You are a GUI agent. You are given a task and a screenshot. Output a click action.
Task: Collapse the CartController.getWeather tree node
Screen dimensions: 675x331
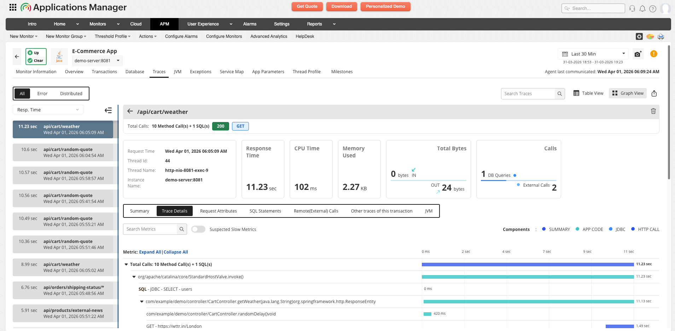142,302
